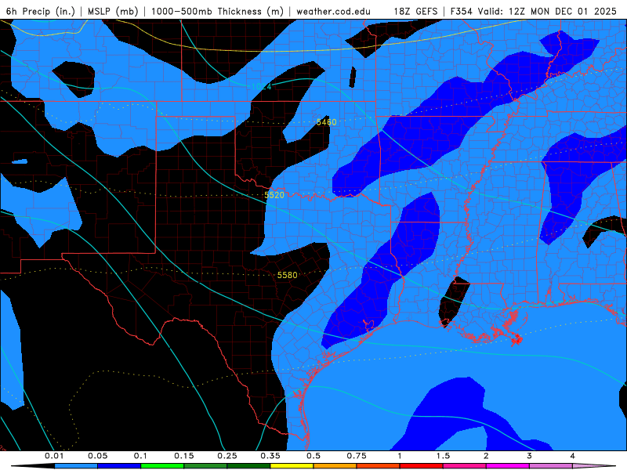627x470 pixels.
Task: Click the 0.01 legend value
Action: (54, 456)
